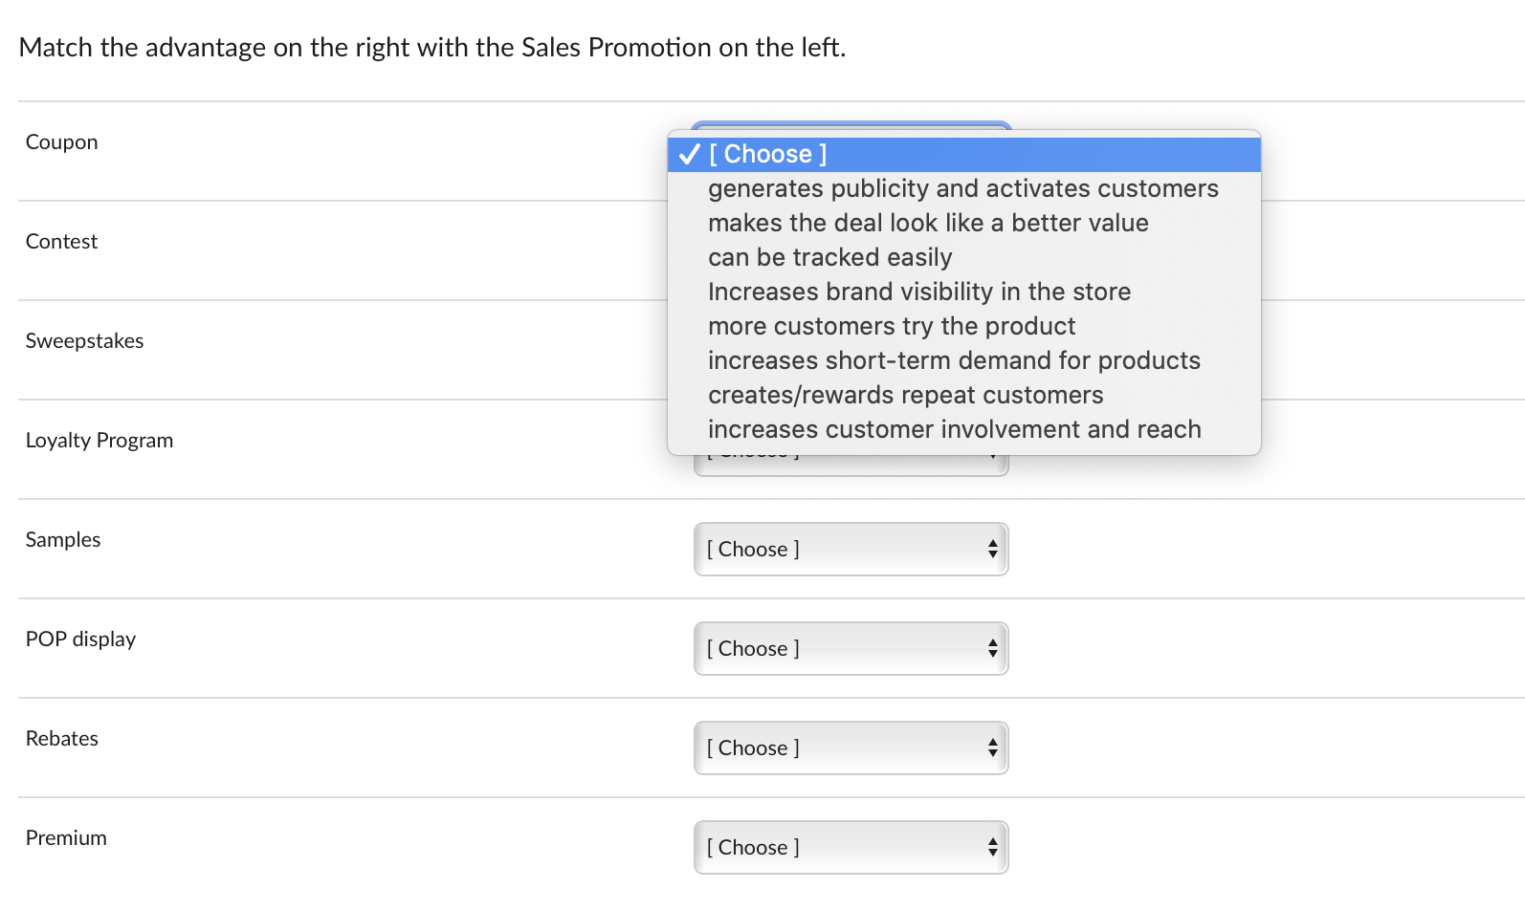Click the Rebates dropdown arrows icon
1525x910 pixels.
[x=993, y=748]
